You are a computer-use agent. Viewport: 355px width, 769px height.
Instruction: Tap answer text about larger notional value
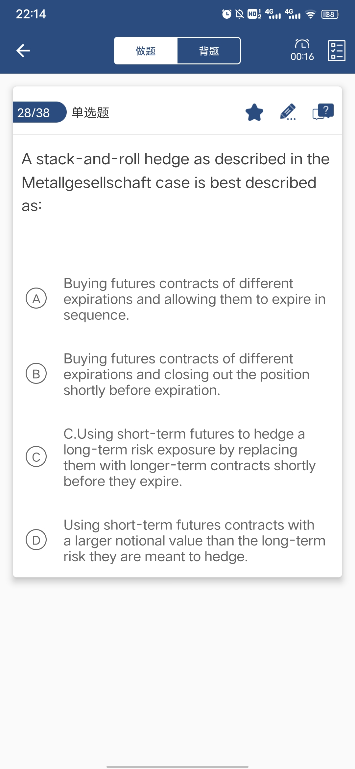[x=194, y=541]
